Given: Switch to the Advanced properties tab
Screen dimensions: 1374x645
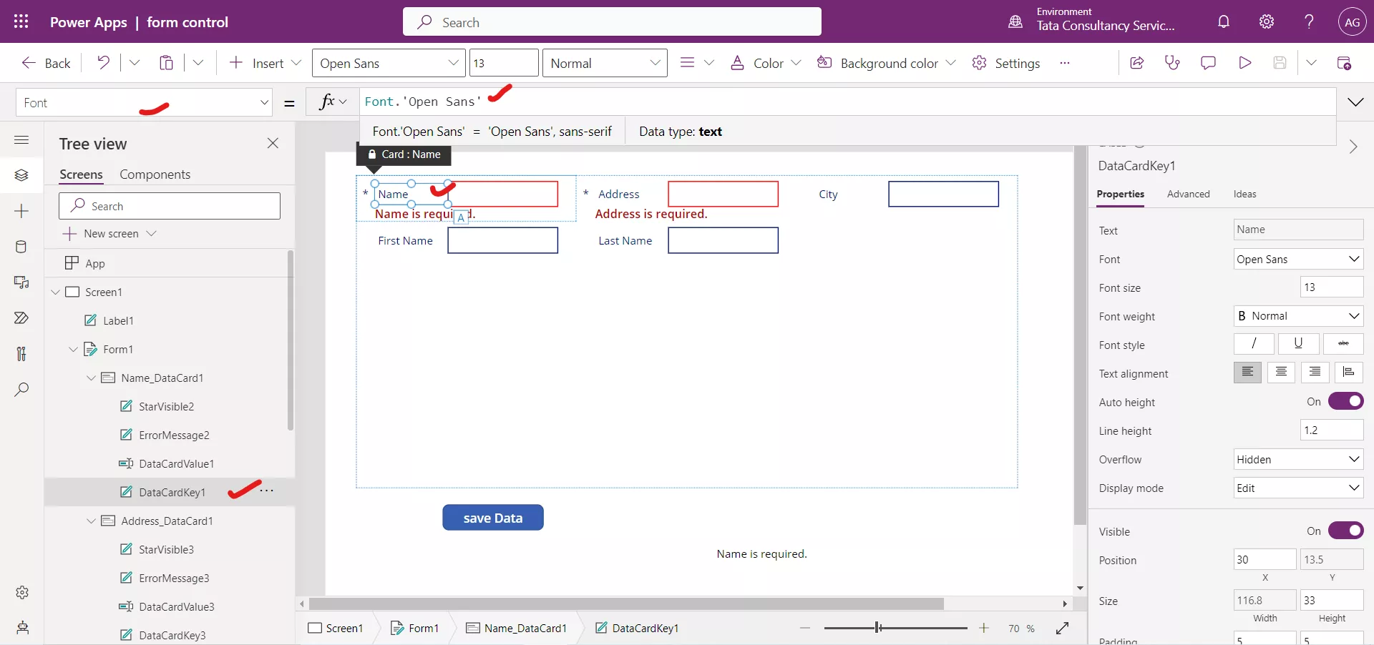Looking at the screenshot, I should tap(1188, 195).
